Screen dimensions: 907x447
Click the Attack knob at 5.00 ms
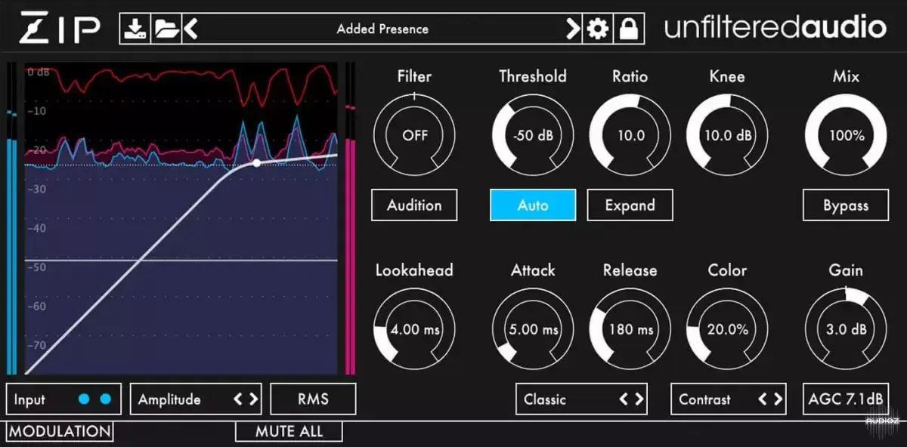tap(533, 329)
